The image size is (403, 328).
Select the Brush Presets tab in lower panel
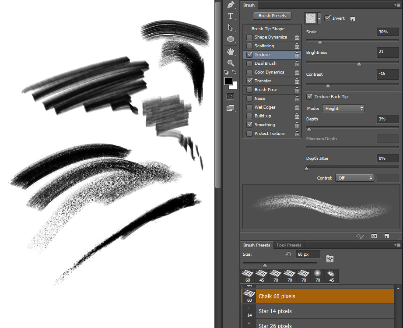point(256,245)
